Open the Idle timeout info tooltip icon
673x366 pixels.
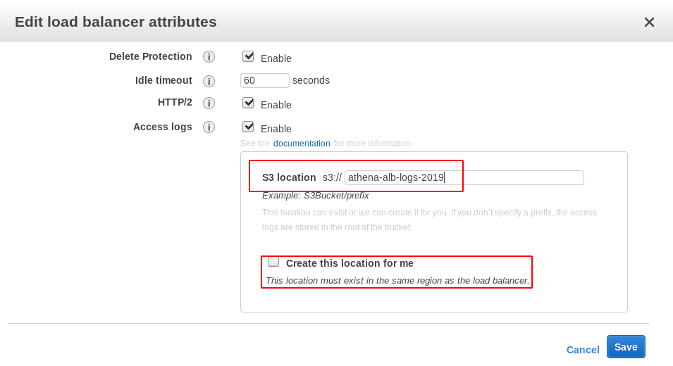coord(209,81)
